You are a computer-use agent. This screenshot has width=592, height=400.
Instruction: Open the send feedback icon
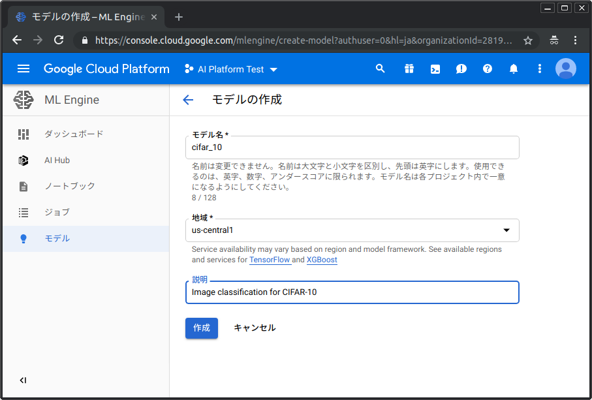pos(461,69)
